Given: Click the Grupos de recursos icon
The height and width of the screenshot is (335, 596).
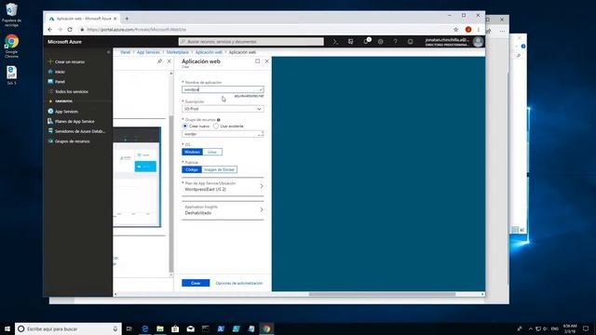Looking at the screenshot, I should point(50,141).
